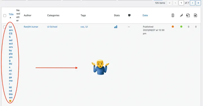Go to next page of posts
This screenshot has width=203, height=106.
[x=192, y=3]
